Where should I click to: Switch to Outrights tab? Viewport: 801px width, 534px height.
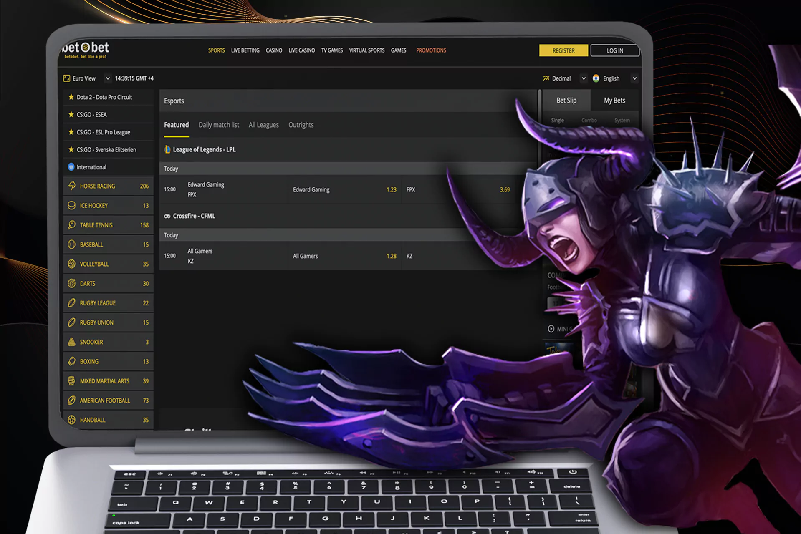pos(301,125)
